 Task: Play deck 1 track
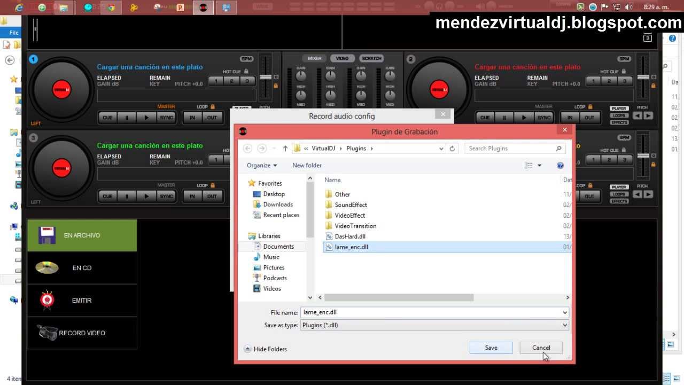pyautogui.click(x=146, y=118)
